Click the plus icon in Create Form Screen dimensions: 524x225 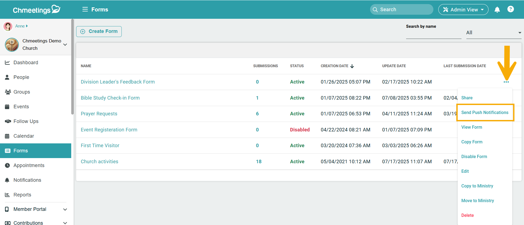point(83,32)
